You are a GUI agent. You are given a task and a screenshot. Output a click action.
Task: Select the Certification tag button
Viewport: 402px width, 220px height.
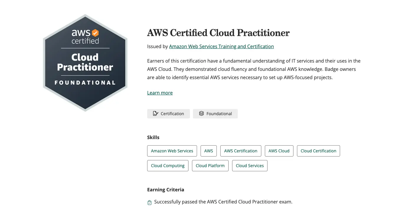point(168,114)
